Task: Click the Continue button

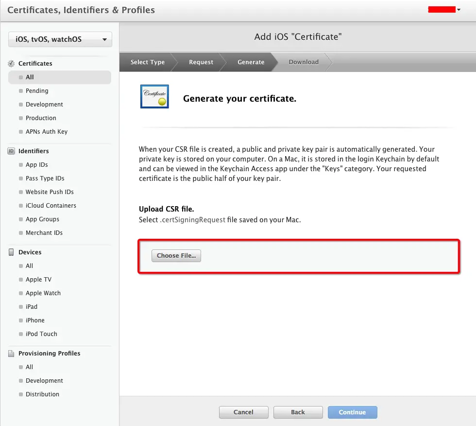Action: (x=353, y=412)
